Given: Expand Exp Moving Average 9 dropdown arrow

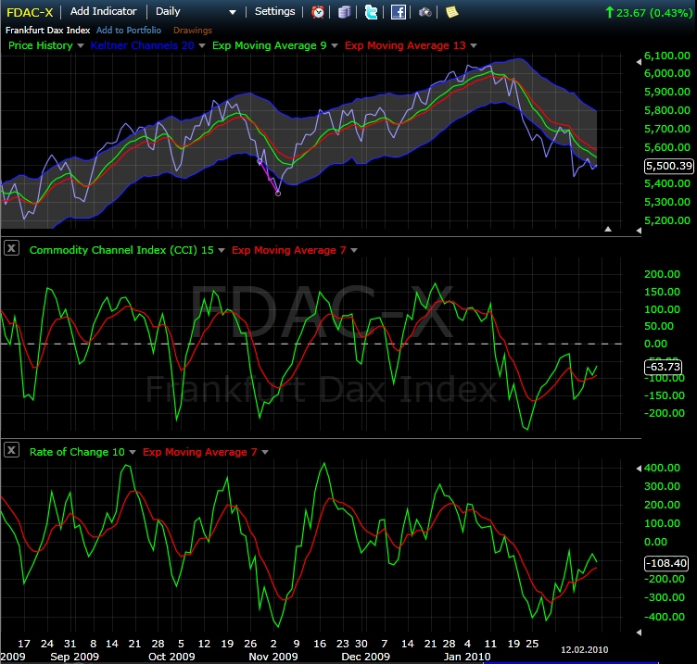Looking at the screenshot, I should pyautogui.click(x=335, y=45).
